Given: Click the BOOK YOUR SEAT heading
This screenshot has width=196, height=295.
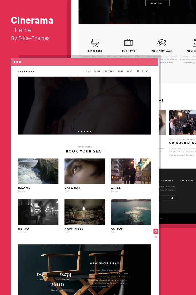Looking at the screenshot, I should 85,151.
